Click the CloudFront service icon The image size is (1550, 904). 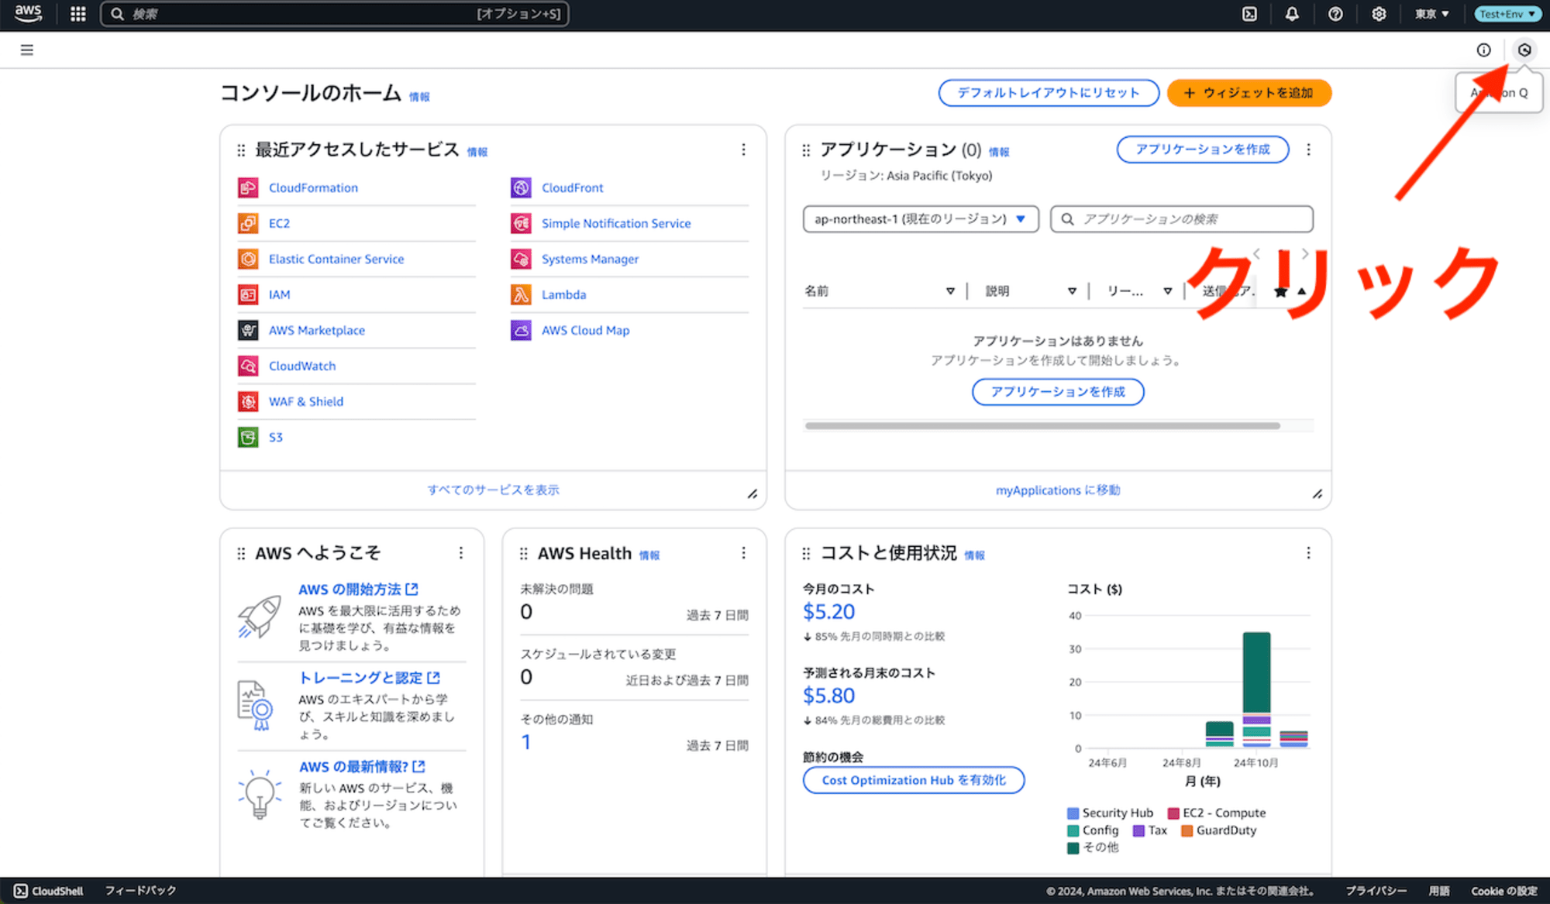point(521,187)
